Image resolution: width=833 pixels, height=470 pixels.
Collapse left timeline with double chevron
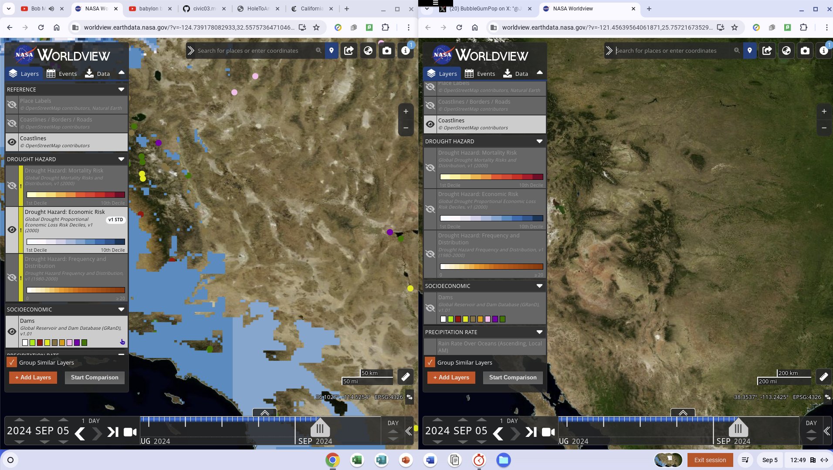coord(409,431)
